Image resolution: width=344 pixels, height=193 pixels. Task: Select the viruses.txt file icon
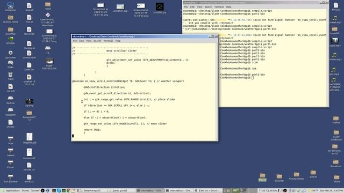coord(29,167)
